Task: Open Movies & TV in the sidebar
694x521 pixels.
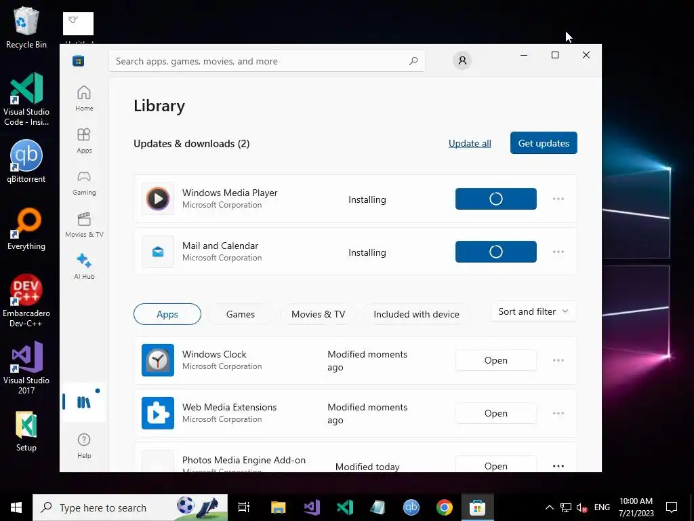Action: [x=84, y=225]
